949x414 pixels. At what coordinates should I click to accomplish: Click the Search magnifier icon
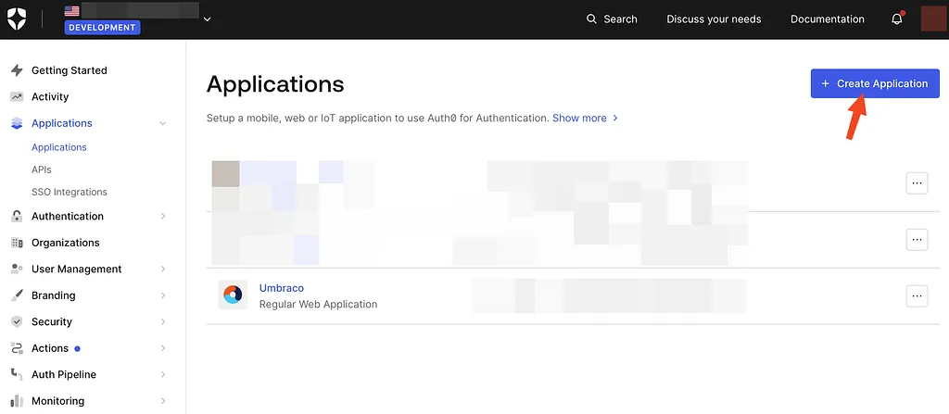click(x=591, y=19)
